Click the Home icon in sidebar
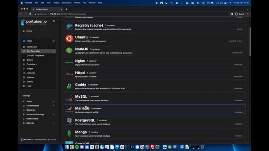 (24, 31)
